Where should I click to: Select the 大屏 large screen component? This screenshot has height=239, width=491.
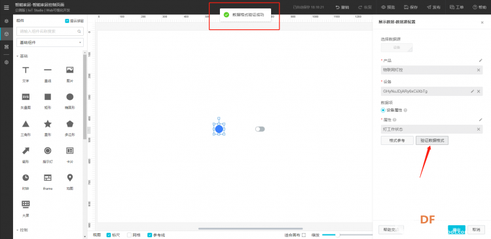tap(26, 209)
